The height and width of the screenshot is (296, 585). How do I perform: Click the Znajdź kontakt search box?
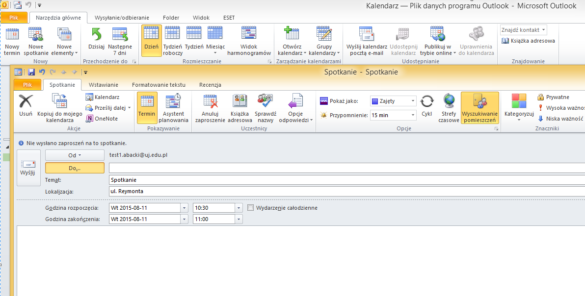pos(524,30)
